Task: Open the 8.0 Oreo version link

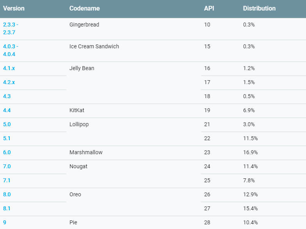Action: tap(7, 194)
